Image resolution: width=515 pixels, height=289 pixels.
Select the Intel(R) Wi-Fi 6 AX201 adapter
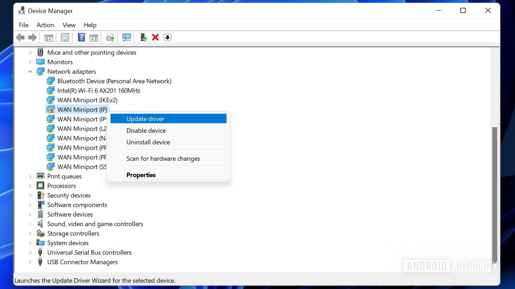click(x=98, y=90)
